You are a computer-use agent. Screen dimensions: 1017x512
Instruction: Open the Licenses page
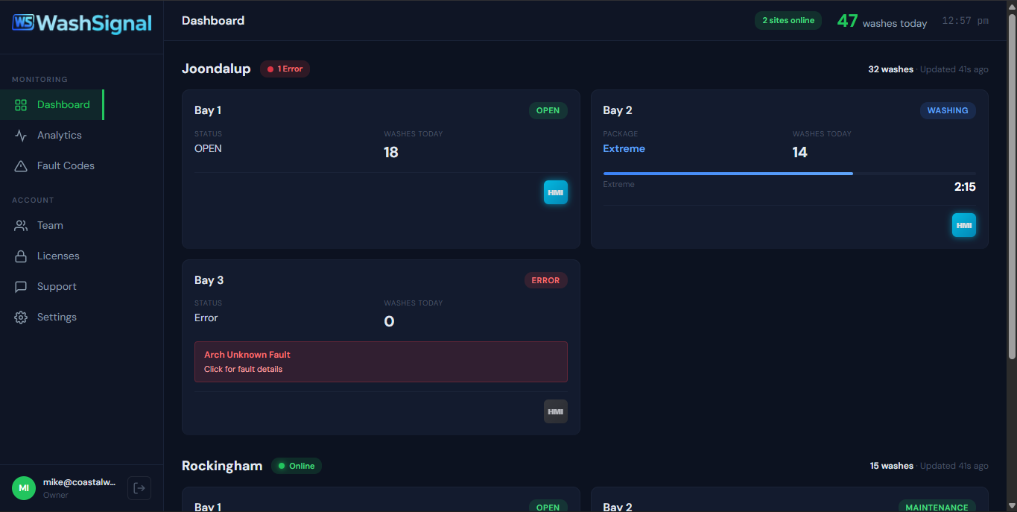click(52, 256)
